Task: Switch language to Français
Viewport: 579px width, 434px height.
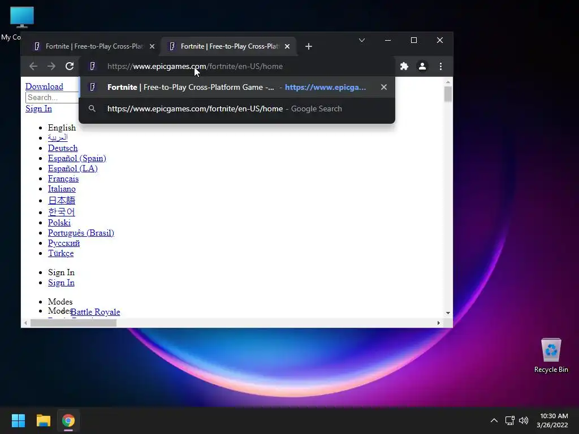Action: 63,179
